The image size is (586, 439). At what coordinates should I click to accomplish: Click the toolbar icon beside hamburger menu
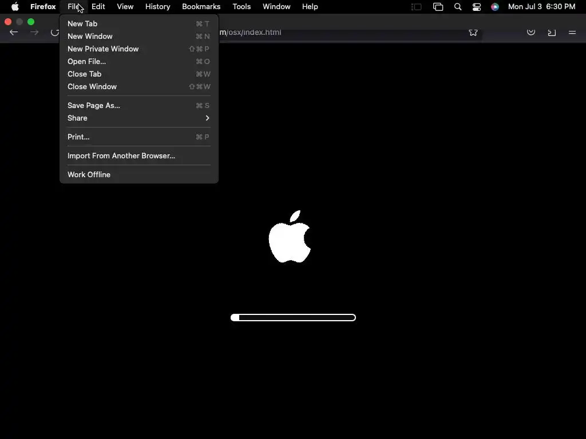pyautogui.click(x=552, y=33)
